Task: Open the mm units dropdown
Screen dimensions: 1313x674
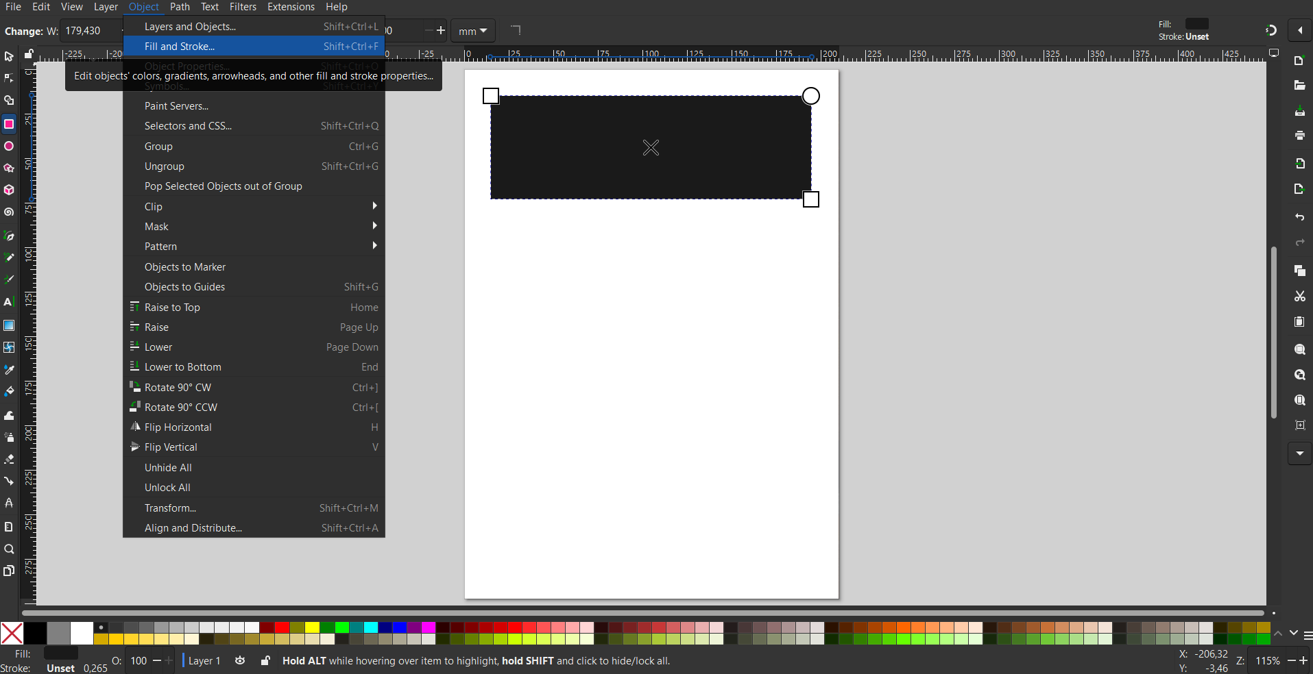Action: (472, 31)
